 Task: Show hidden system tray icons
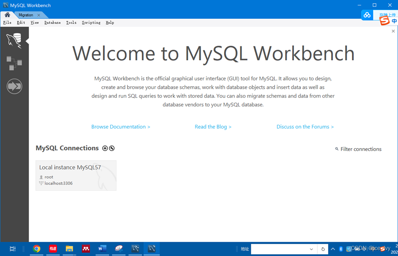coord(333,249)
